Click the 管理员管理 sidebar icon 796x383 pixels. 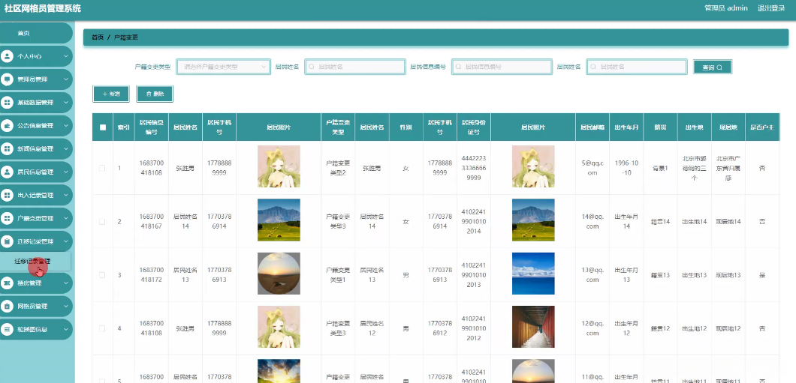[7, 79]
